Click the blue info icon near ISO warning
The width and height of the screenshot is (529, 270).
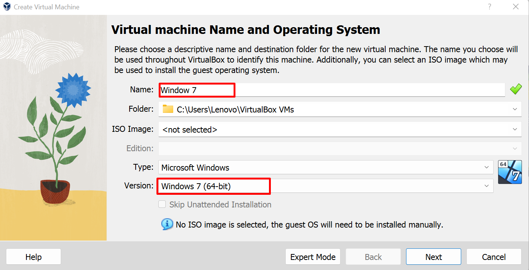[167, 224]
